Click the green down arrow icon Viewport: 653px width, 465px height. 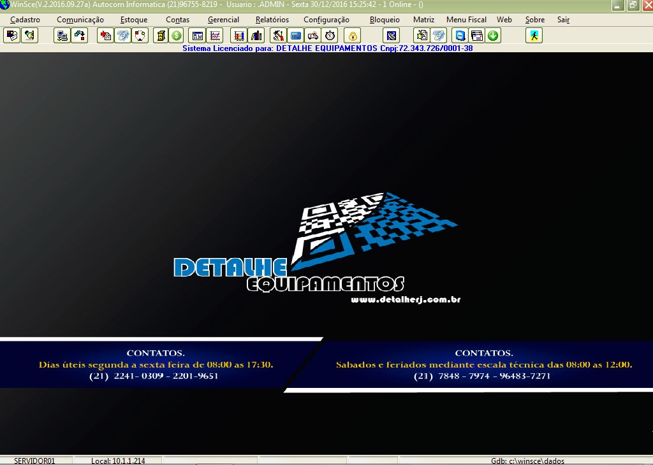pyautogui.click(x=493, y=36)
